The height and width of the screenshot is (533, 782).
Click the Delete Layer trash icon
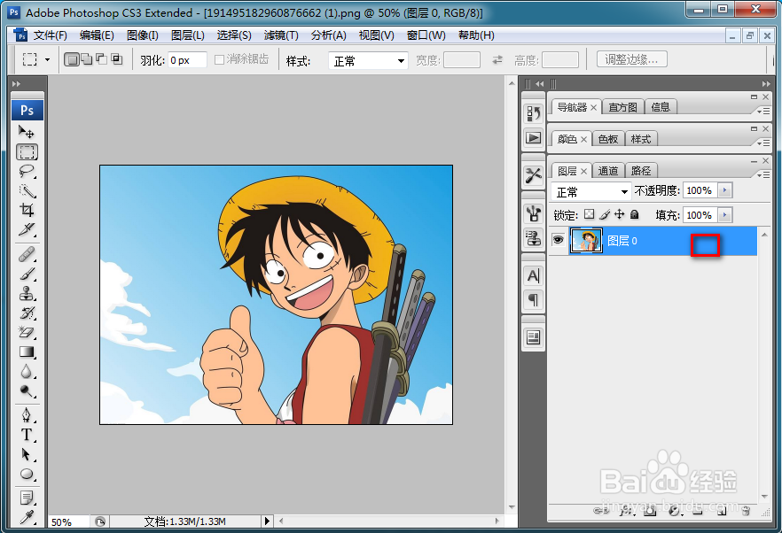tap(745, 511)
